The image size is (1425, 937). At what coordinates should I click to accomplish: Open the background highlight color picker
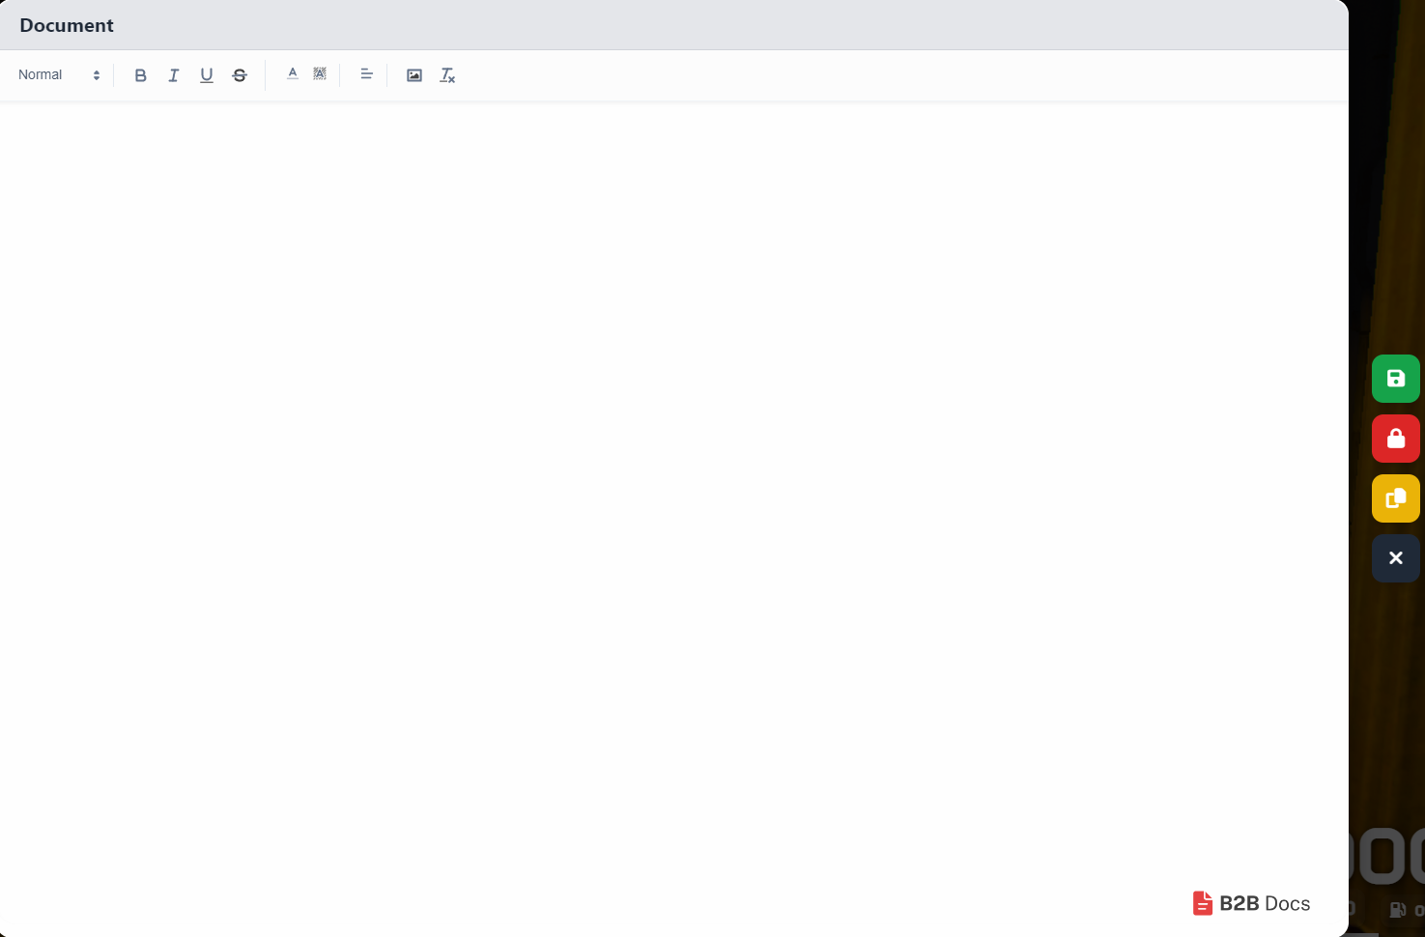pos(320,74)
